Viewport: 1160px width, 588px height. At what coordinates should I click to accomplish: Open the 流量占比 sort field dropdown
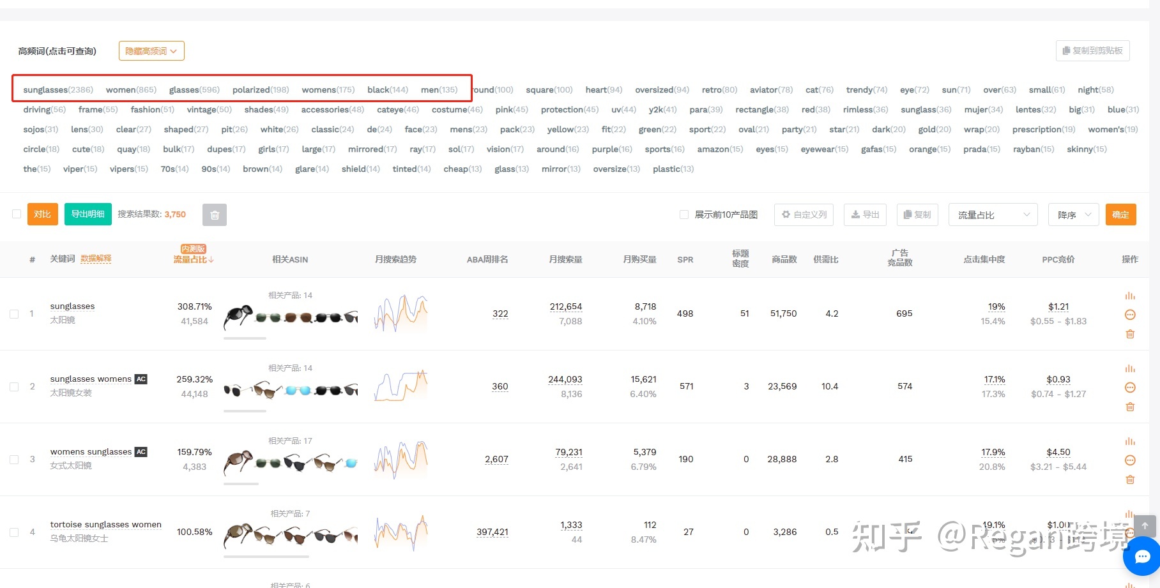pyautogui.click(x=993, y=215)
